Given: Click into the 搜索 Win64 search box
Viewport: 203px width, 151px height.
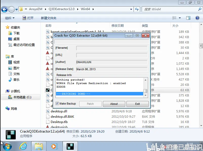Looking at the screenshot, I should [x=170, y=9].
